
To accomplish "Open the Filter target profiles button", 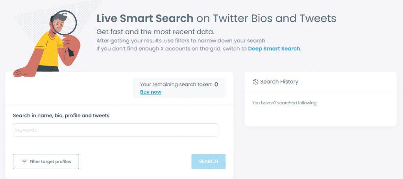I will point(46,161).
